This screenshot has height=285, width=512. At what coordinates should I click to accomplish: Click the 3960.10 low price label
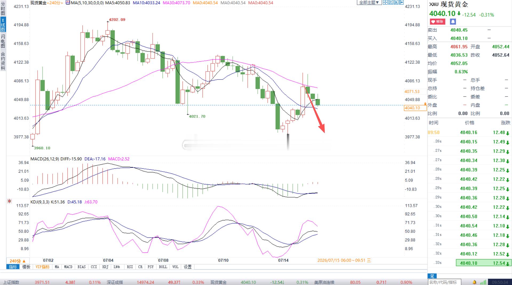point(42,148)
